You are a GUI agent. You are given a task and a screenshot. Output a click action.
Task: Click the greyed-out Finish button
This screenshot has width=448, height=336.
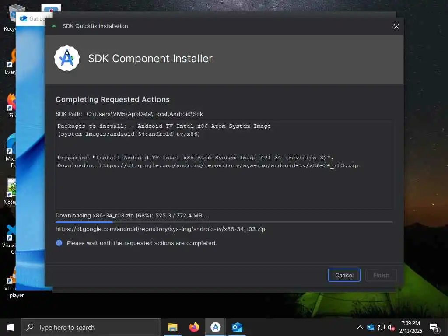click(x=381, y=275)
